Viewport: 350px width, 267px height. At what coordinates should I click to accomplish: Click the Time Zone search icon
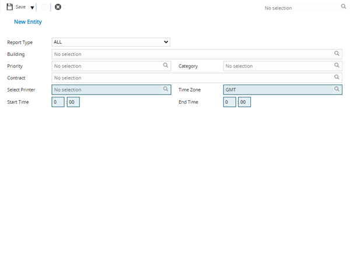coord(337,90)
